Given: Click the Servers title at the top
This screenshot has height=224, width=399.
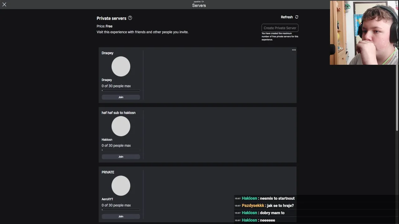Looking at the screenshot, I should pyautogui.click(x=199, y=6).
